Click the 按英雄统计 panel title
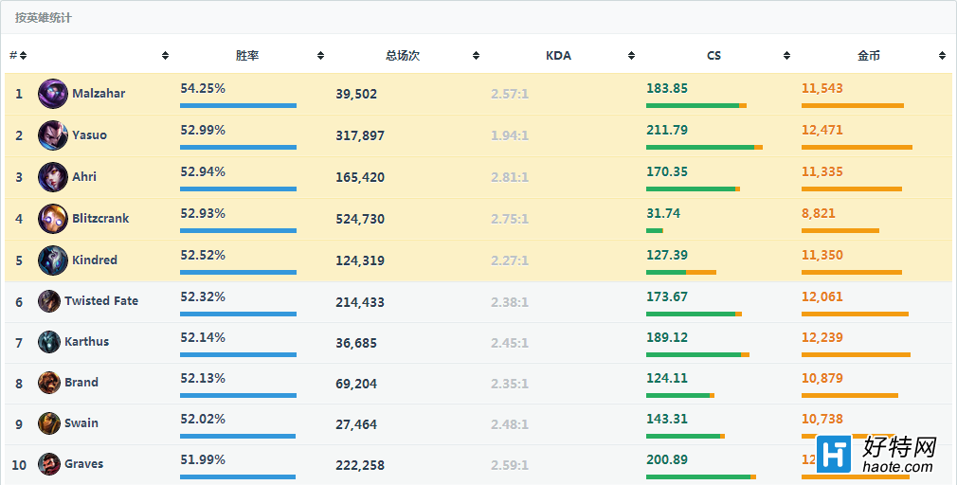Image resolution: width=957 pixels, height=485 pixels. (x=44, y=18)
